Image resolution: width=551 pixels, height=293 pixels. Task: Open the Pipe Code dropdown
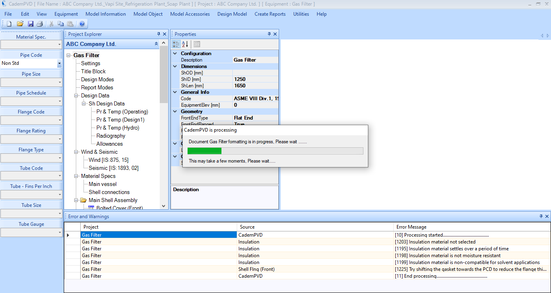[59, 64]
